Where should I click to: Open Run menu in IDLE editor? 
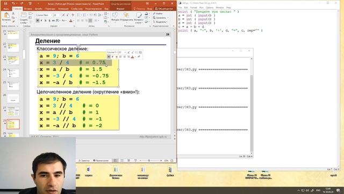(201, 8)
